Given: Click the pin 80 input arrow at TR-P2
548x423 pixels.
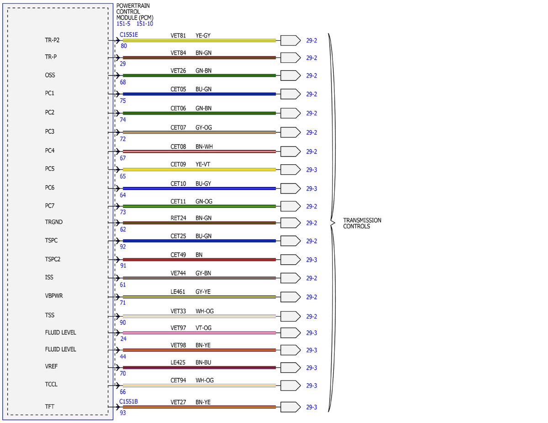Looking at the screenshot, I should [116, 41].
